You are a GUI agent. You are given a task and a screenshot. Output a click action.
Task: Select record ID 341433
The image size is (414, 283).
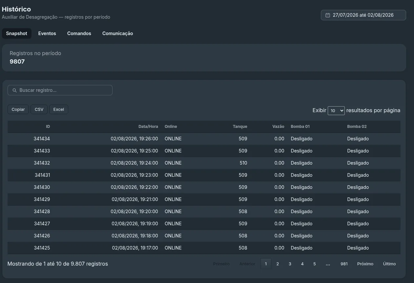(x=42, y=151)
